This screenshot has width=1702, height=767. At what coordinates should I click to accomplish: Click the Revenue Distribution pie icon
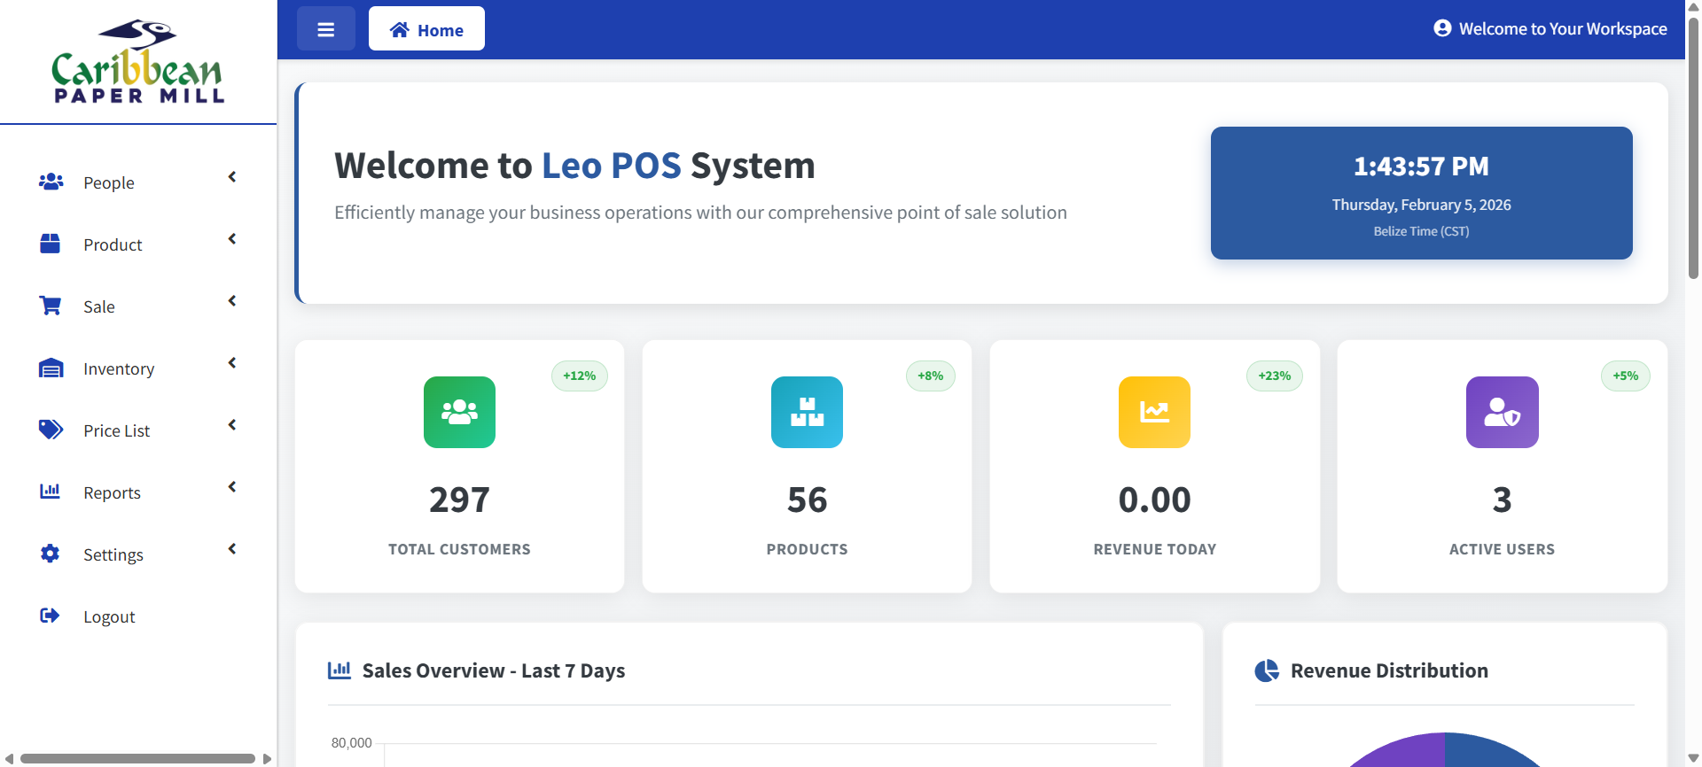(x=1267, y=670)
